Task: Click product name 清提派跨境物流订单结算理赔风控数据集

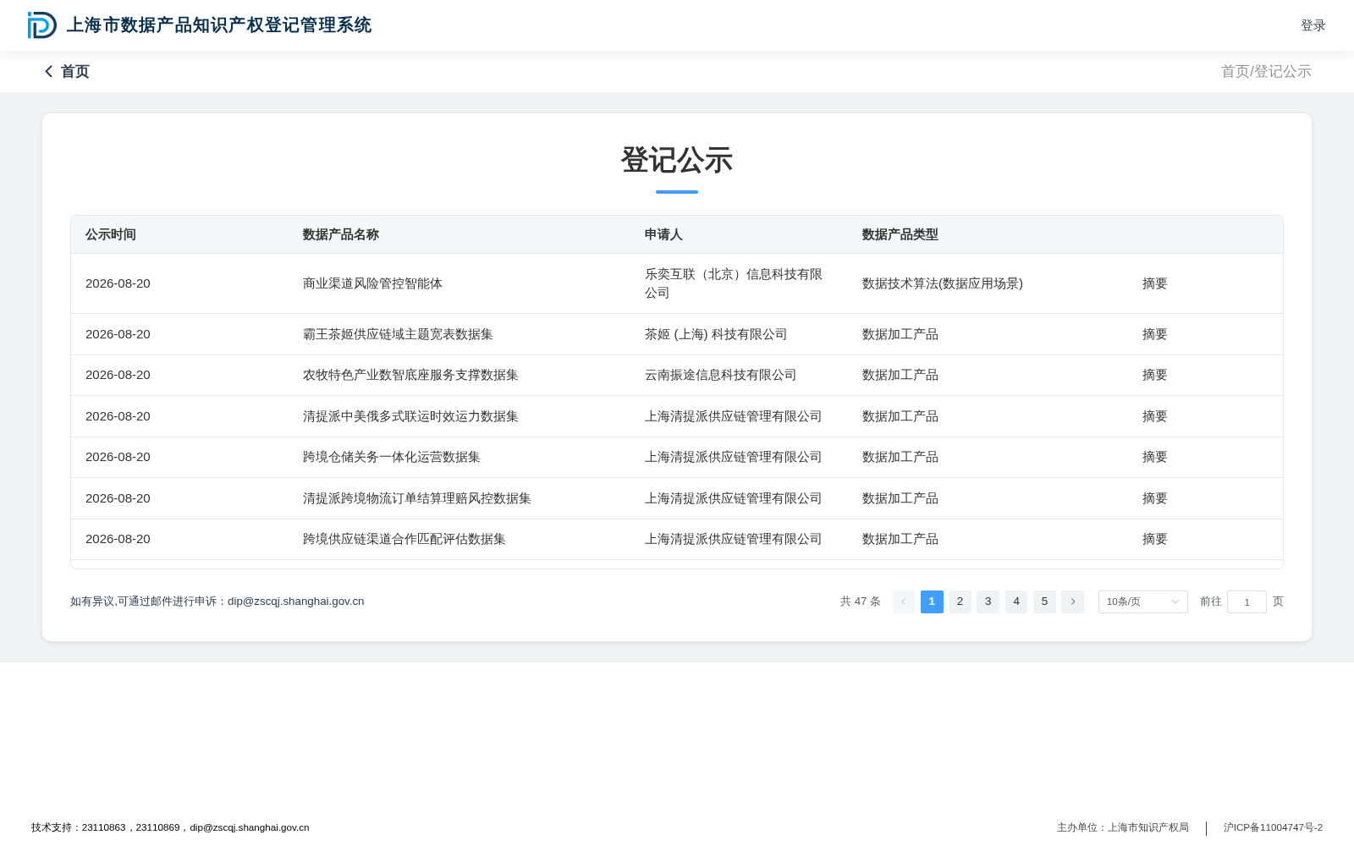Action: tap(416, 498)
